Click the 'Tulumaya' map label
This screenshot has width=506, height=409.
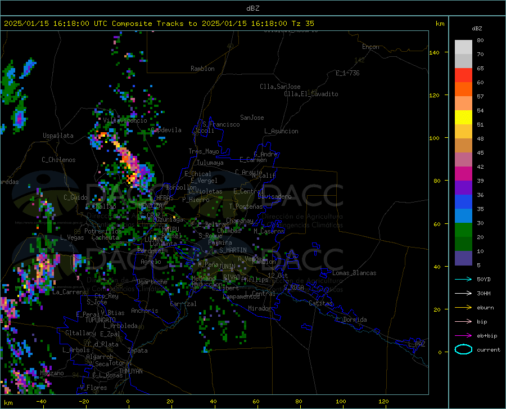tap(210, 163)
